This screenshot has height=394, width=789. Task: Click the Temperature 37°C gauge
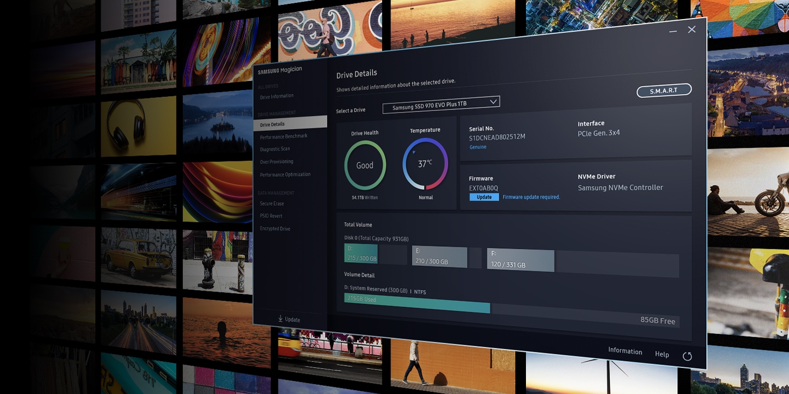[425, 164]
